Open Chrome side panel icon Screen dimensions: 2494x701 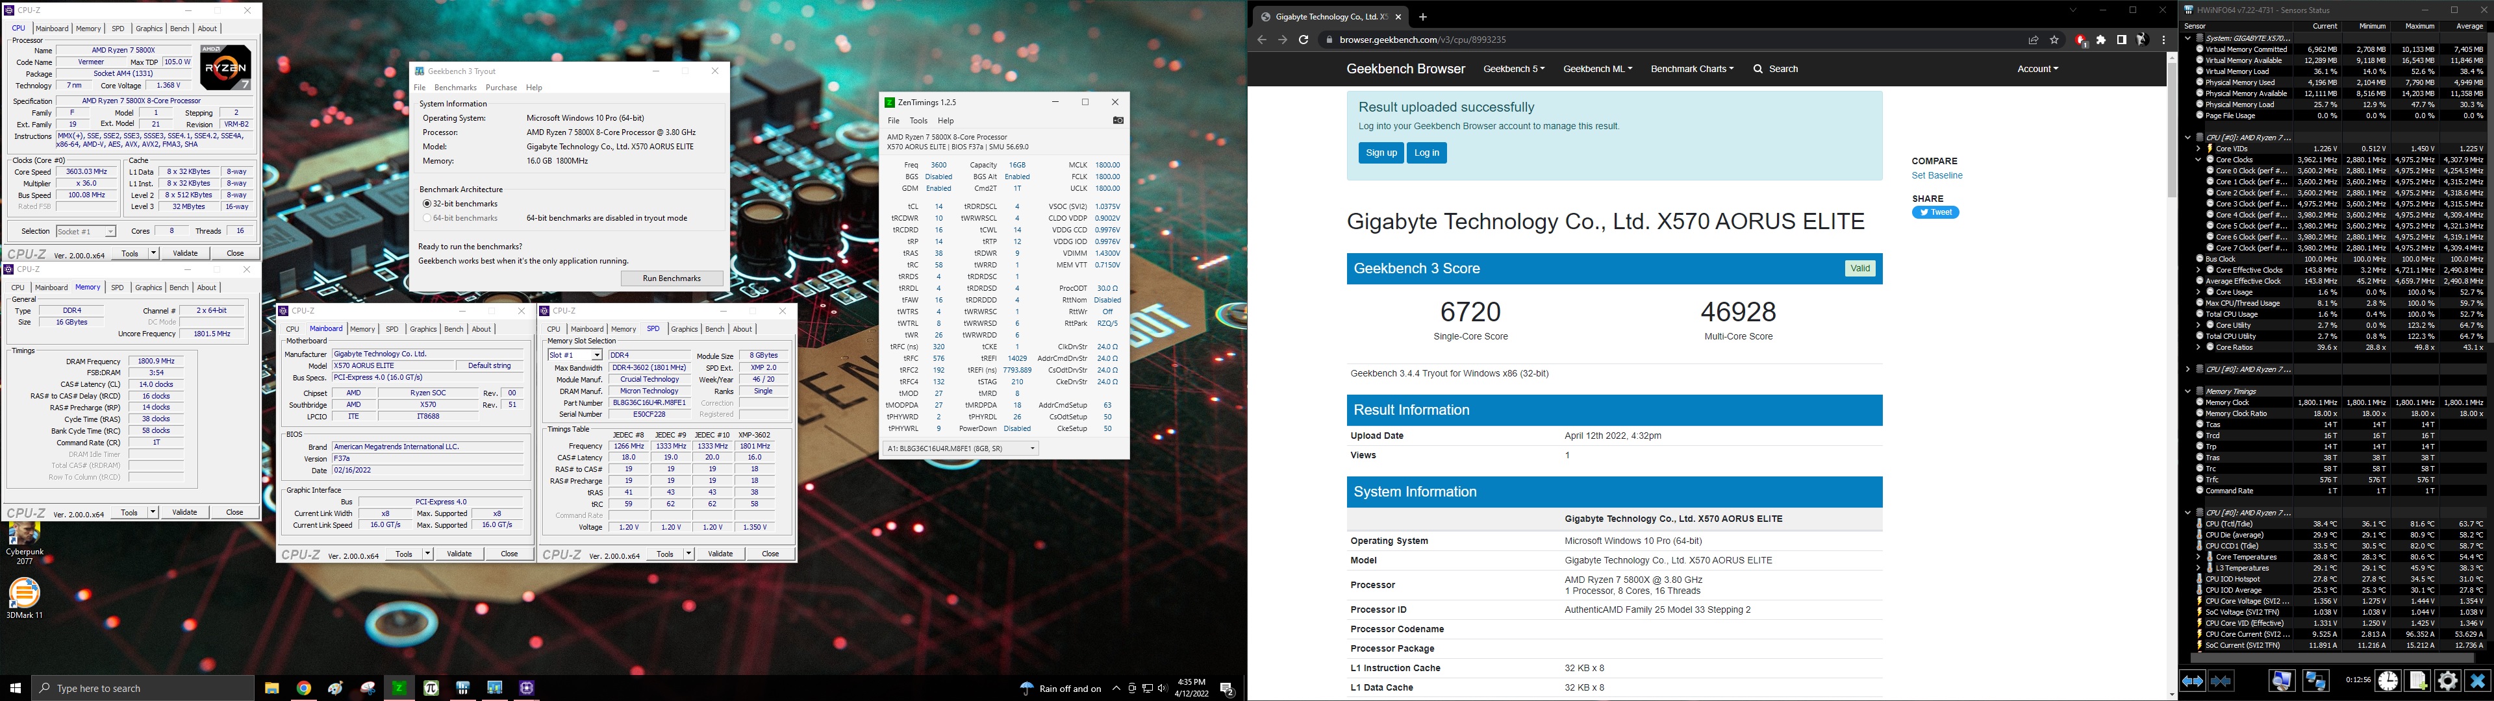click(x=2121, y=40)
